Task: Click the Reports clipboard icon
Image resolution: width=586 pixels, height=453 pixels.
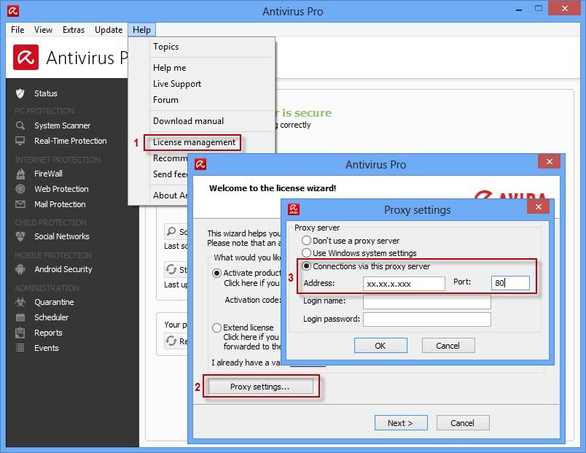Action: coord(20,333)
